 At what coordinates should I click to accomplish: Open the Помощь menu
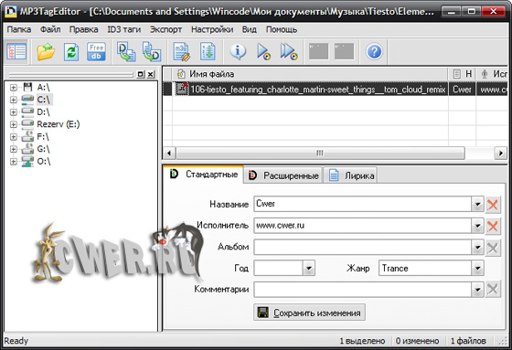pos(282,30)
